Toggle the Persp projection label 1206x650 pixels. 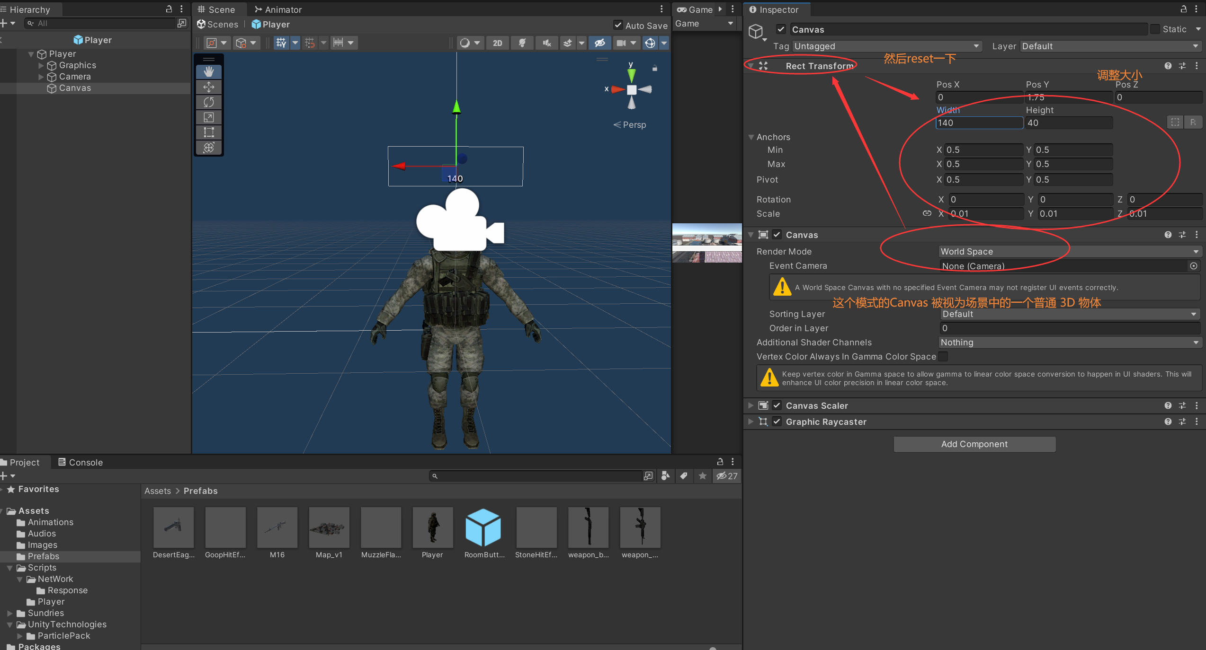coord(630,125)
